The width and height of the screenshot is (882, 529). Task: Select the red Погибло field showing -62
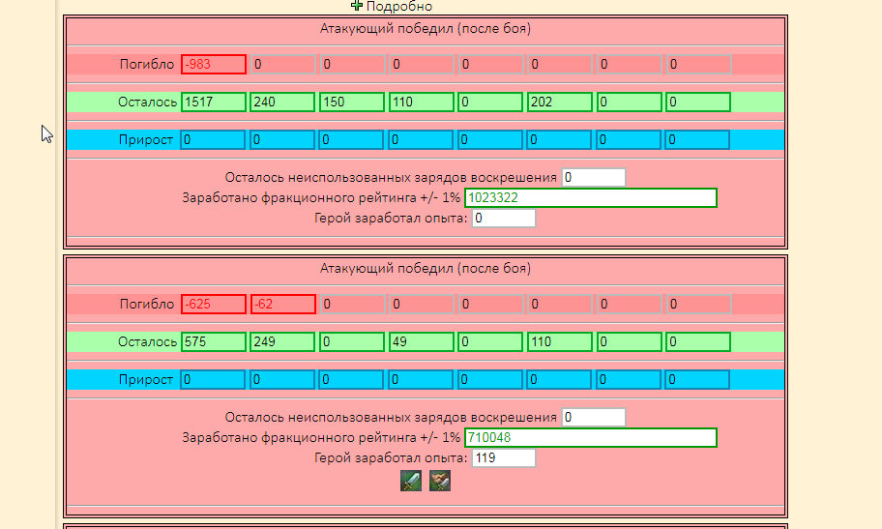point(282,304)
